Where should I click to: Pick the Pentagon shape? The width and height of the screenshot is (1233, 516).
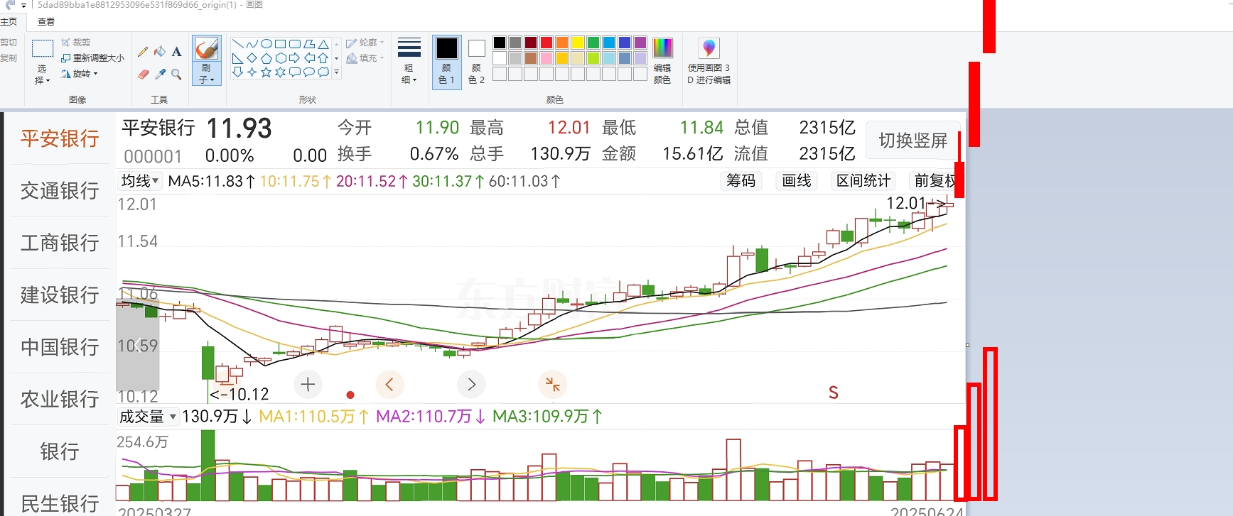click(x=266, y=58)
